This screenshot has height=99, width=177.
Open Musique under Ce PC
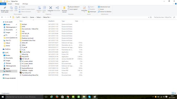click(x=8, y=63)
